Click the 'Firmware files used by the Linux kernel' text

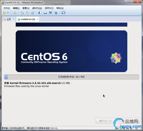pos(26,86)
